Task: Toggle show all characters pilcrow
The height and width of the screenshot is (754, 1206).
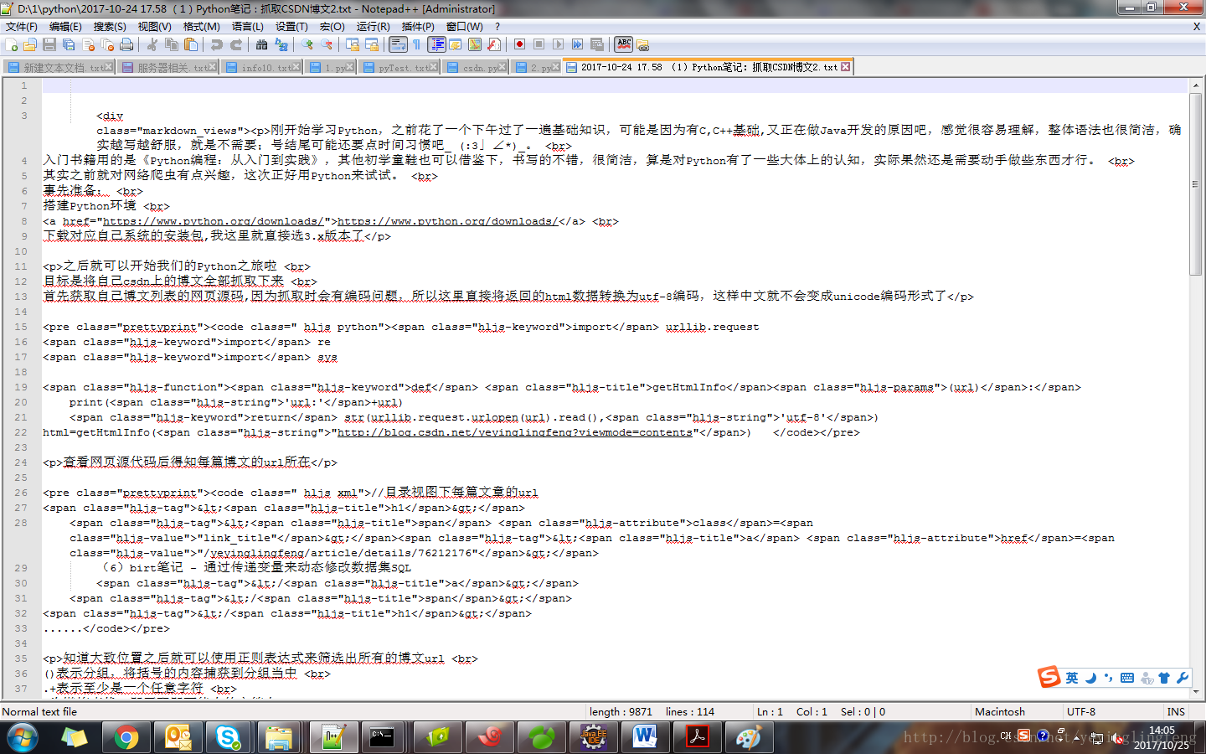Action: click(417, 44)
